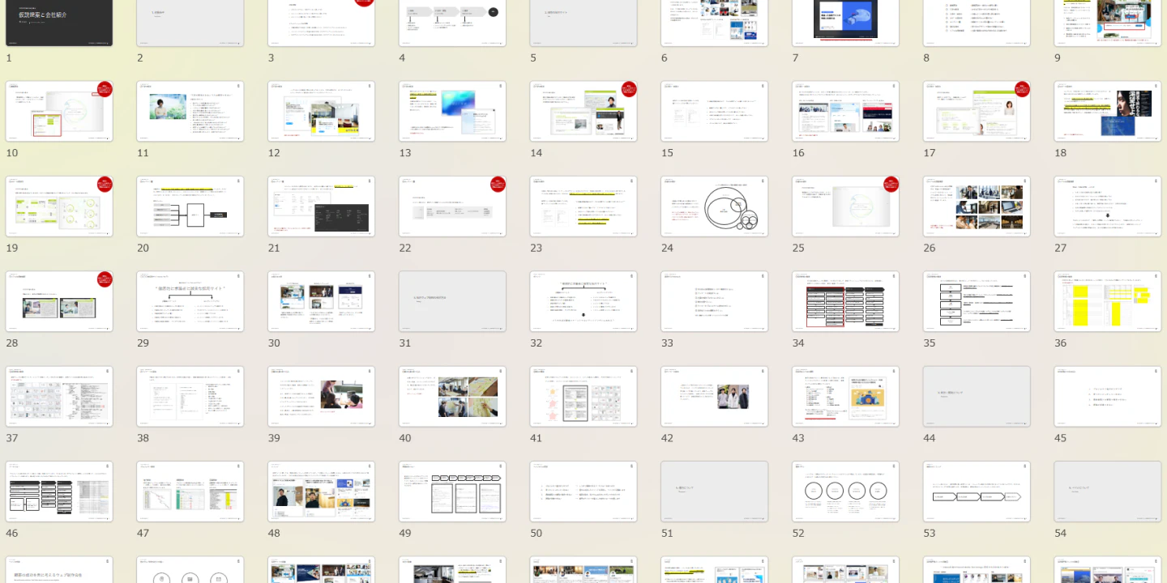Select slide 52 with four circles
The image size is (1167, 583).
click(845, 492)
